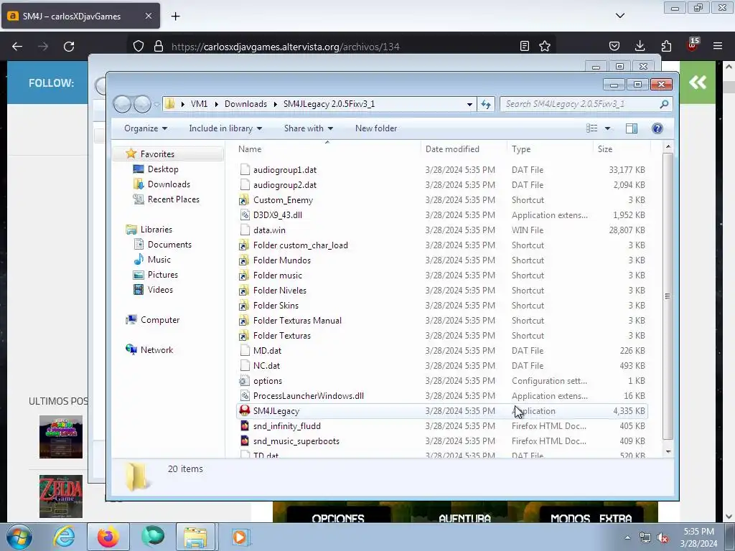Select the SM4J carlosXDjavGames tab
The image size is (735, 551).
pyautogui.click(x=80, y=16)
